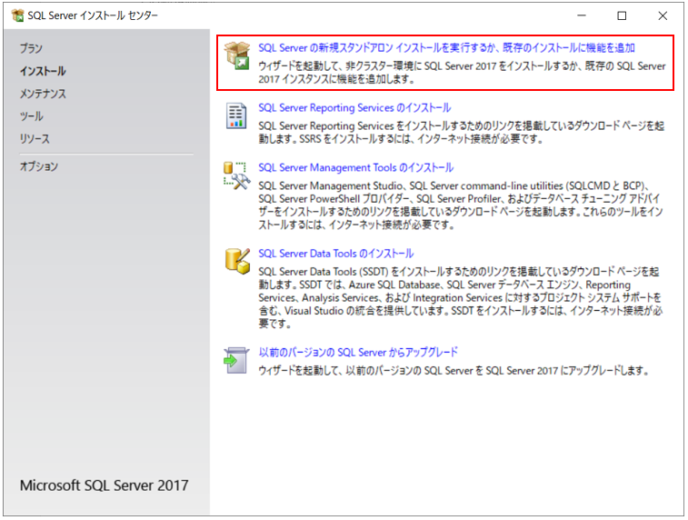Viewport: 688px width, 520px height.
Task: Click the new standalone installation box icon
Action: pos(237,55)
